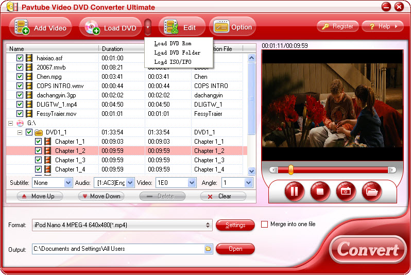
Task: Uncheck the COPS INTRO.wmv checkbox
Action: click(20, 85)
